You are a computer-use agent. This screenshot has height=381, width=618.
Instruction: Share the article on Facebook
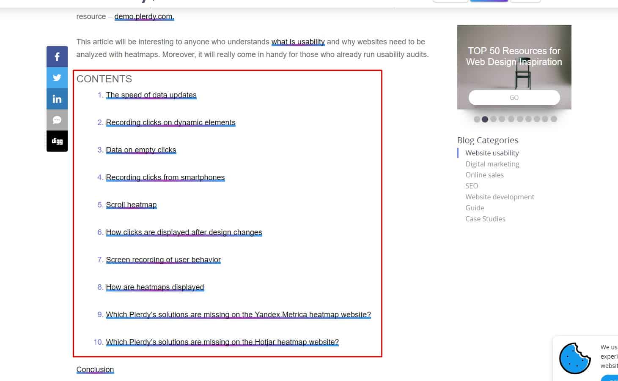click(57, 56)
